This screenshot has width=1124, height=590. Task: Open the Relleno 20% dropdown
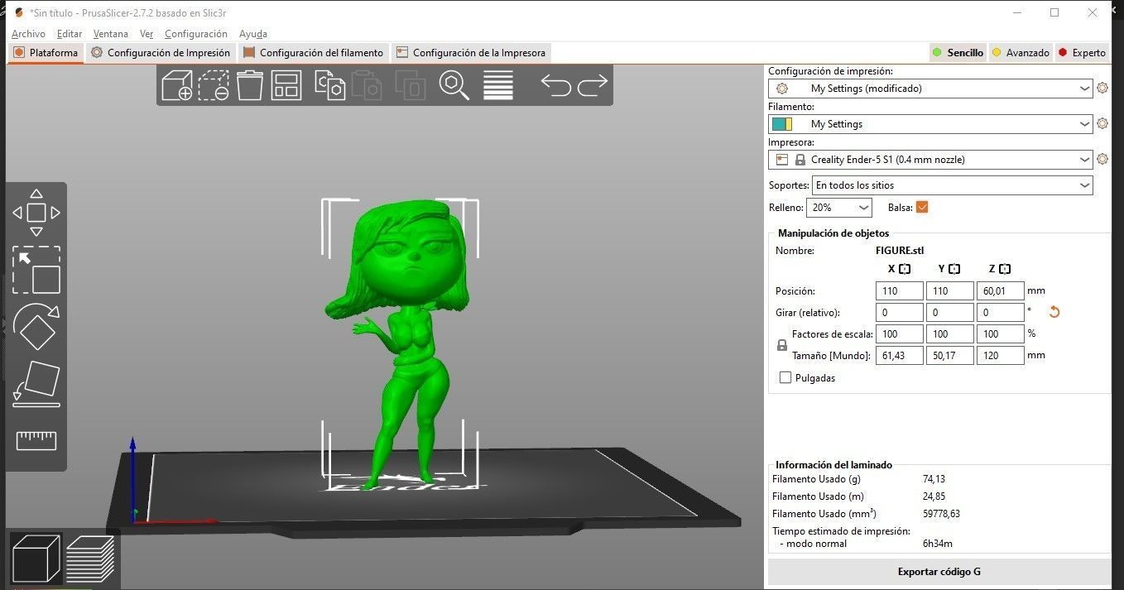pyautogui.click(x=839, y=208)
